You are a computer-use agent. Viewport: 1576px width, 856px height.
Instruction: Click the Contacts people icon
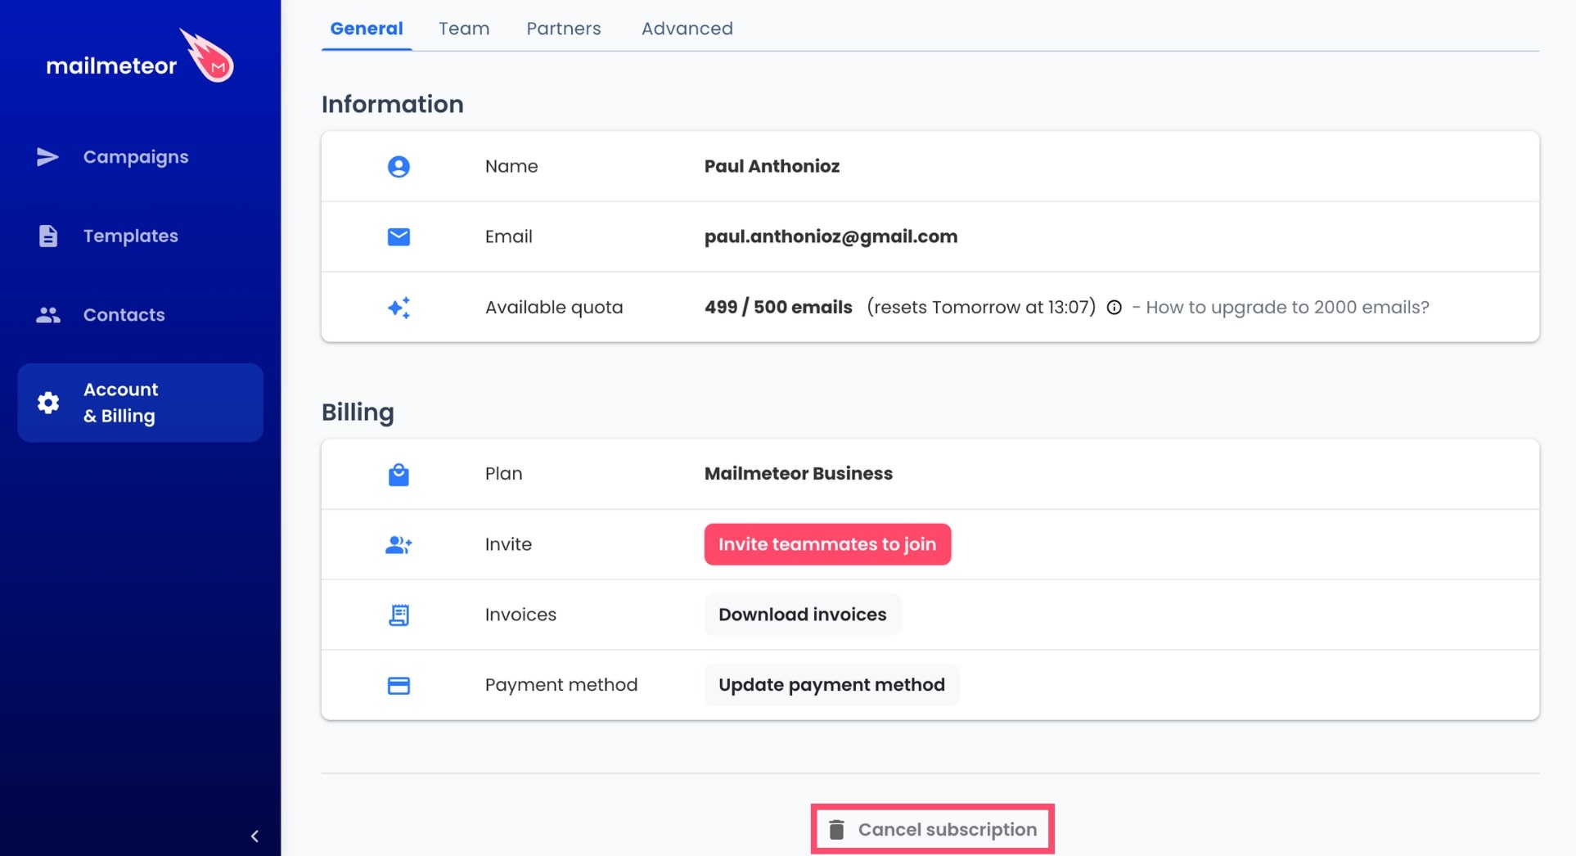point(48,315)
